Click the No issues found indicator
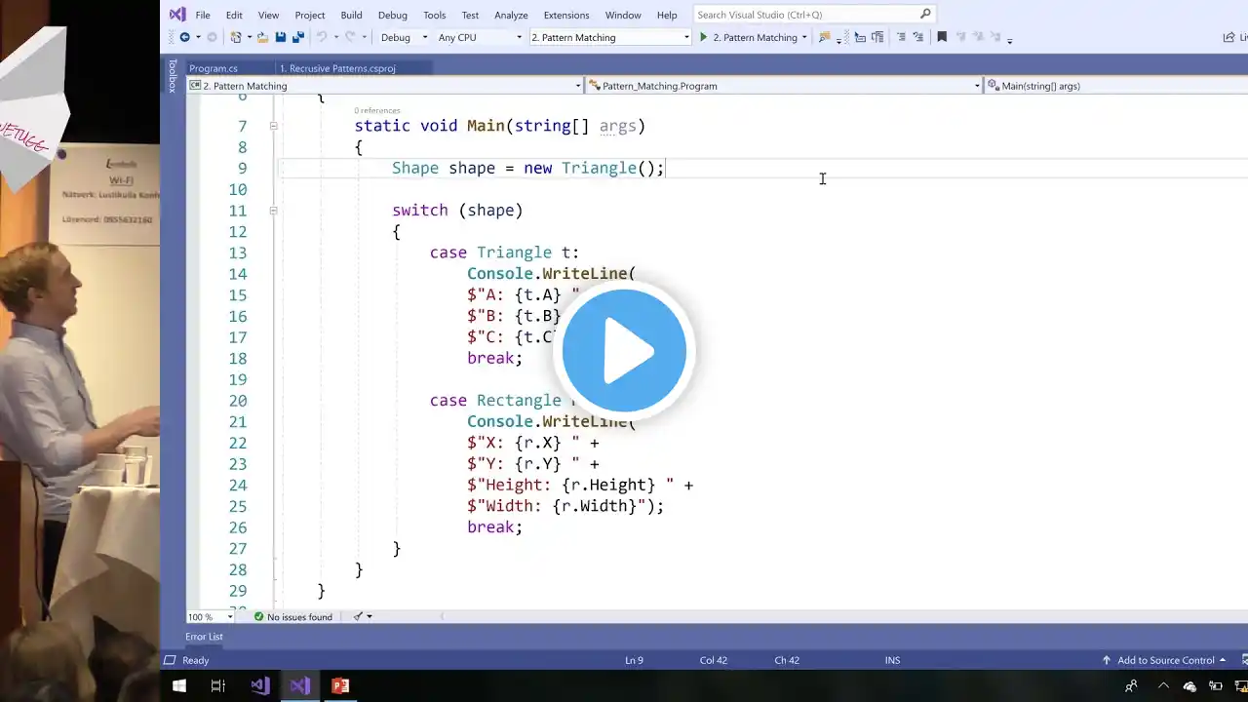Image resolution: width=1248 pixels, height=702 pixels. point(292,617)
